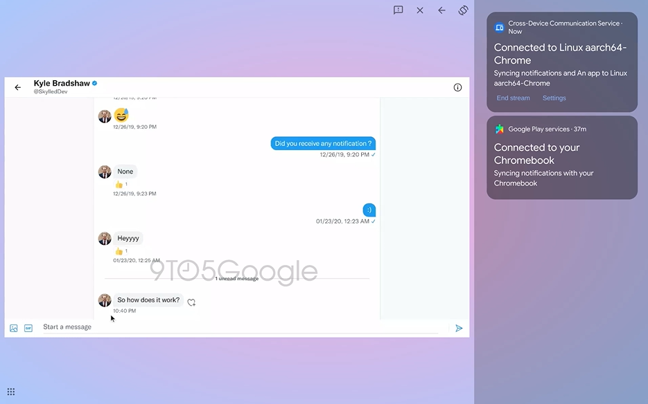Click the verified badge next to Kyle Bradshaw
Viewport: 648px width, 404px height.
pyautogui.click(x=95, y=83)
